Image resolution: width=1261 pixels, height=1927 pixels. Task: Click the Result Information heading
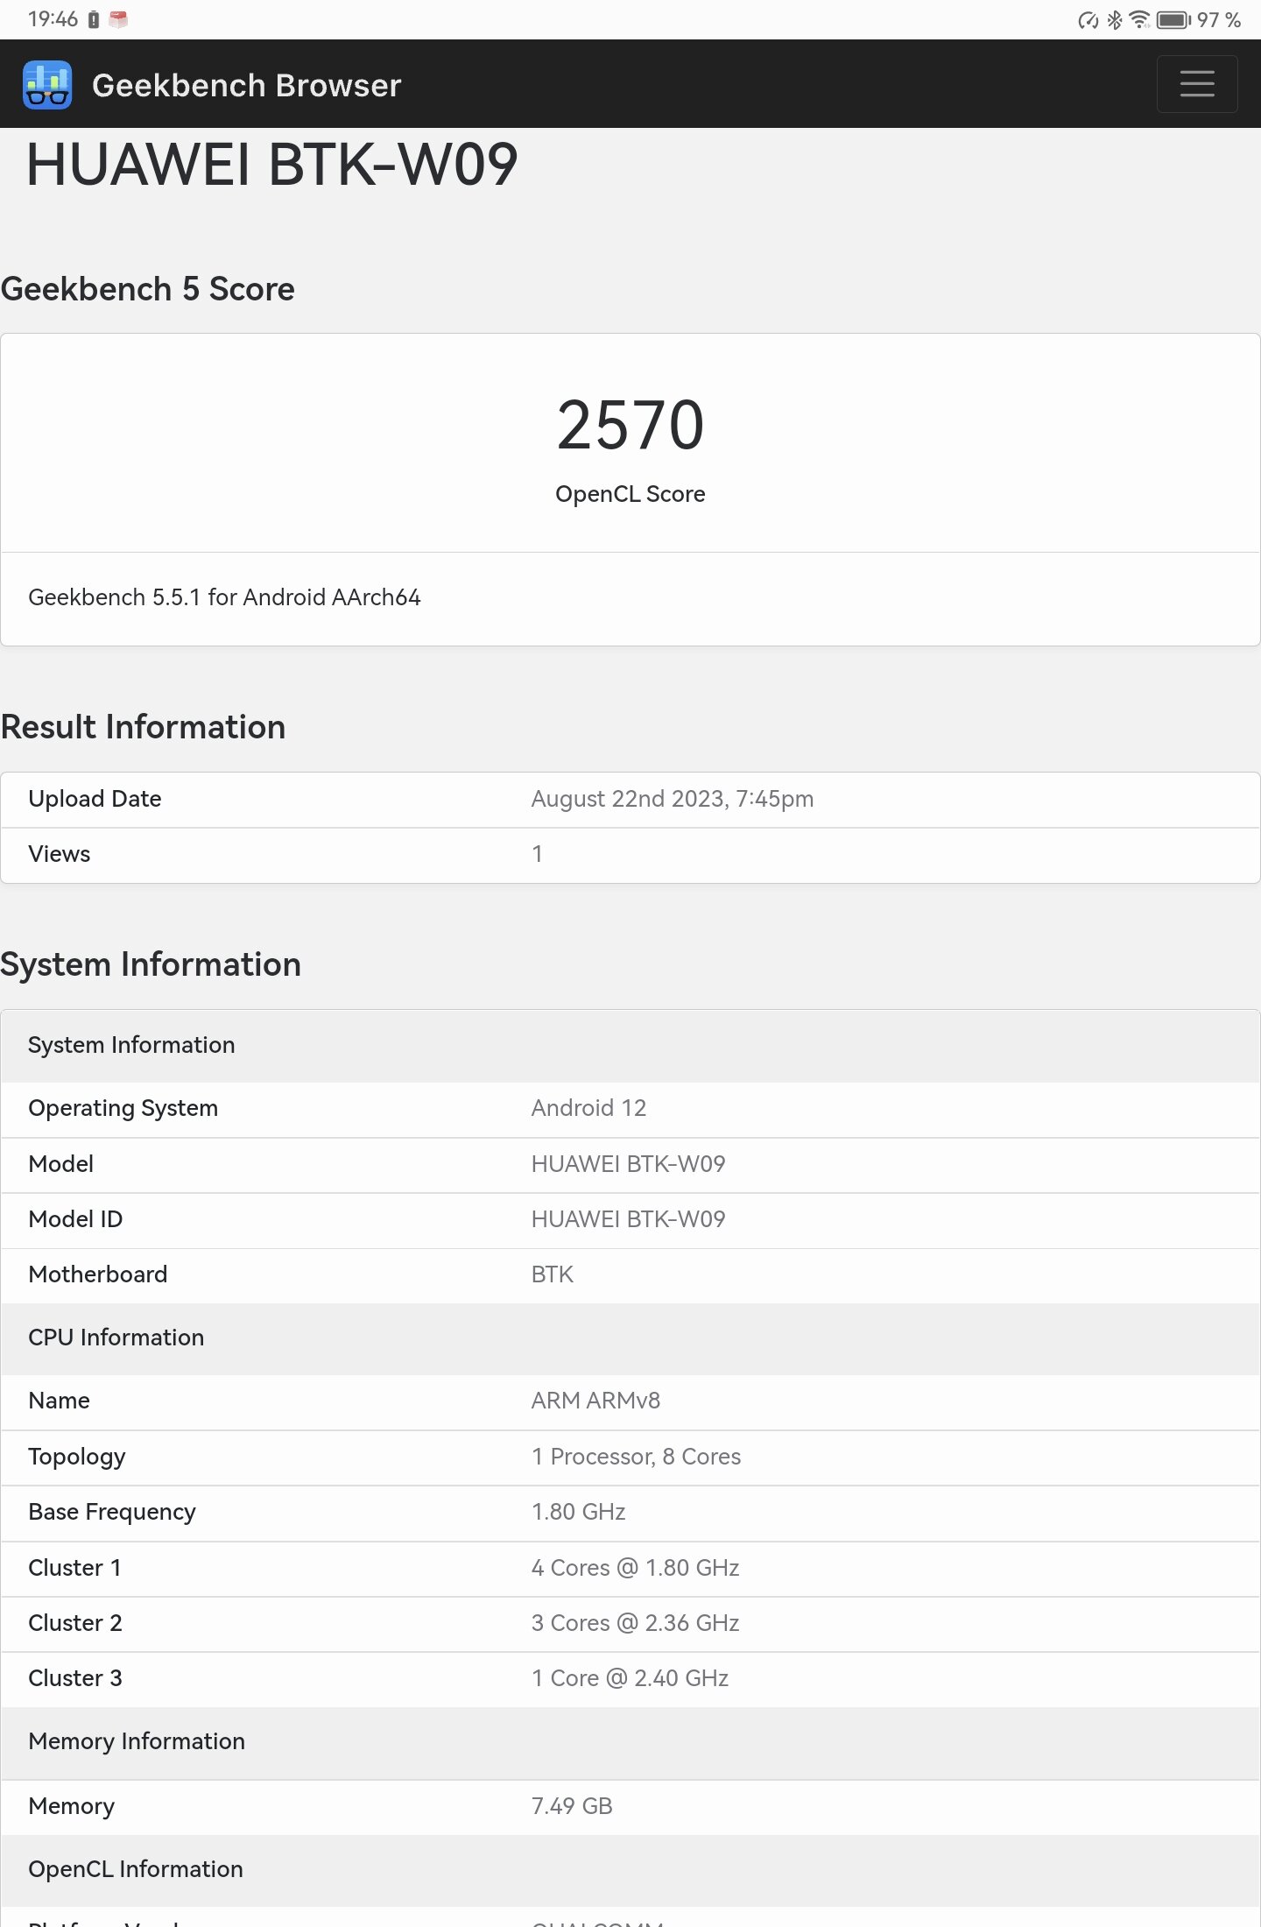[143, 727]
